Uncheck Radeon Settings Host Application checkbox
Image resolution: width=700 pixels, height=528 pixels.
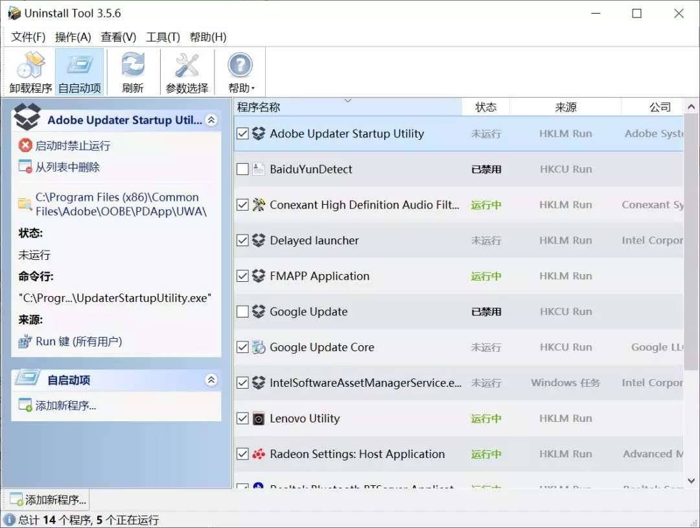click(x=242, y=454)
